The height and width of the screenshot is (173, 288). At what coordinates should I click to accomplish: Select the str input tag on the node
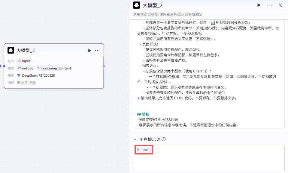tap(24, 61)
